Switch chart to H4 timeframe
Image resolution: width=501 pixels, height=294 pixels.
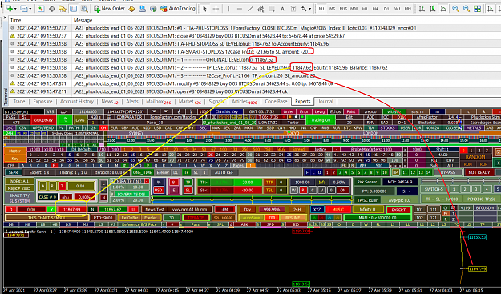click(375, 9)
